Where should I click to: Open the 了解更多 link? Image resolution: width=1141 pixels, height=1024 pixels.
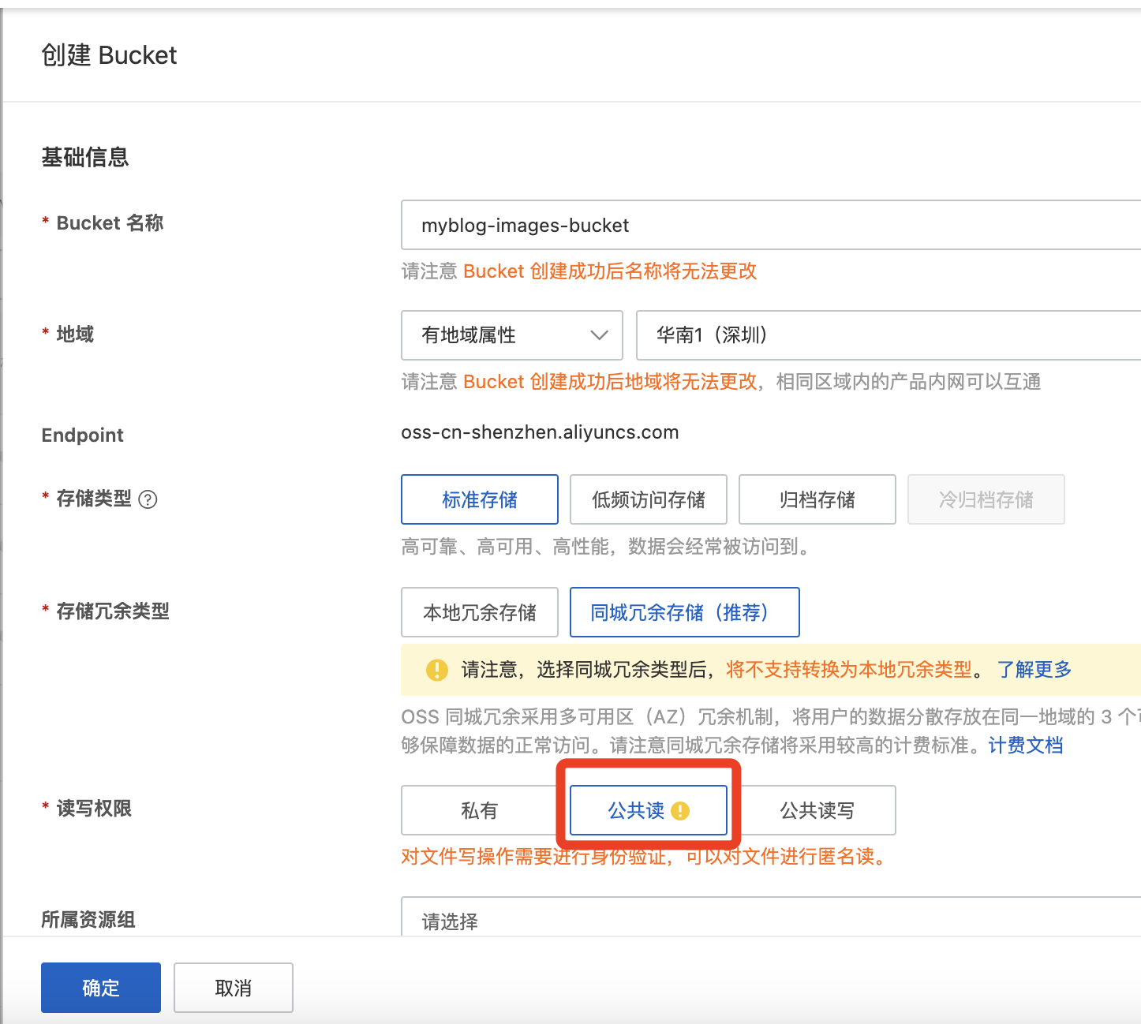[1034, 670]
